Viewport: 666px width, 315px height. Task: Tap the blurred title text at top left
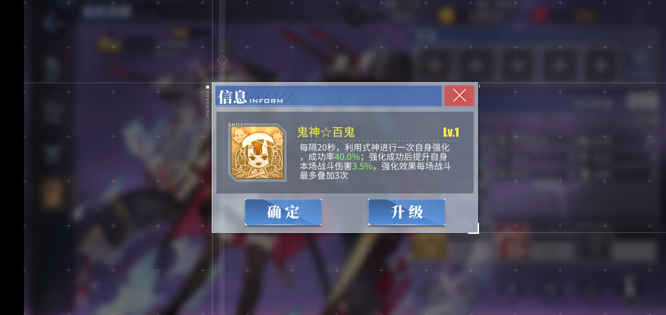tap(107, 12)
